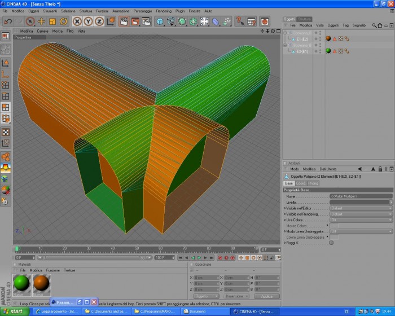Toggle the Raggi X checkbox
This screenshot has width=395, height=316.
331,243
